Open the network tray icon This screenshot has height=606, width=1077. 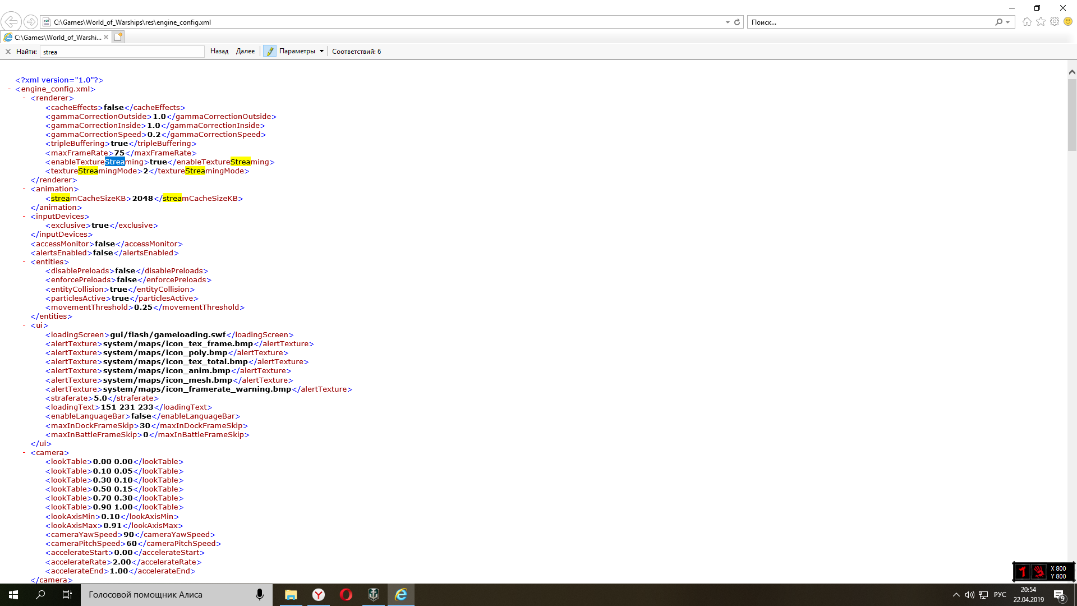[x=984, y=595]
